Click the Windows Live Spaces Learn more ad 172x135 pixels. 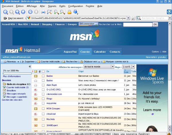pos(152,110)
